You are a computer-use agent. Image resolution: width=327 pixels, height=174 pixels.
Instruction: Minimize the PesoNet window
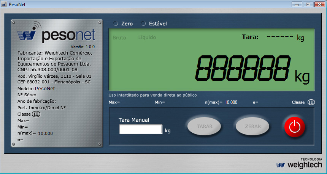297,5
